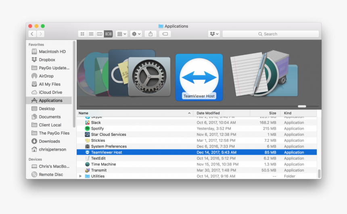Click the Share toolbar button
Screen dimensions: 347x214
151,34
